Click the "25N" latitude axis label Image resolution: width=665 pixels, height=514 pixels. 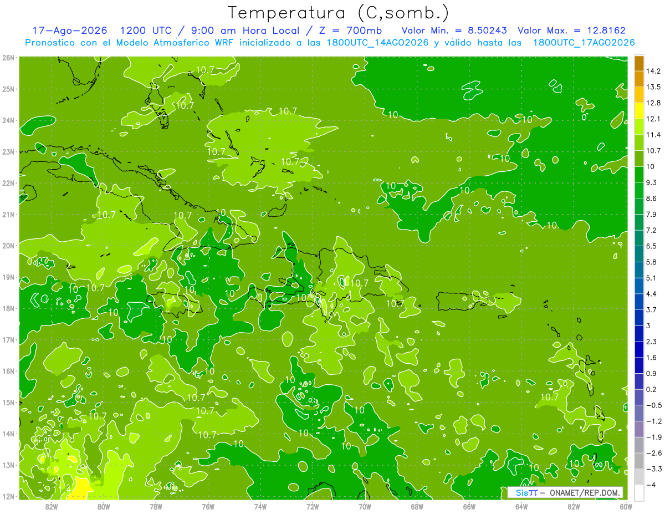[x=8, y=89]
